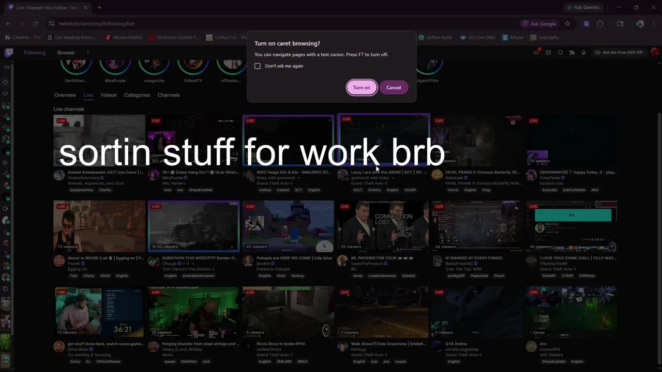Open Twitch notifications icon with red badge
The height and width of the screenshot is (372, 662).
(537, 52)
